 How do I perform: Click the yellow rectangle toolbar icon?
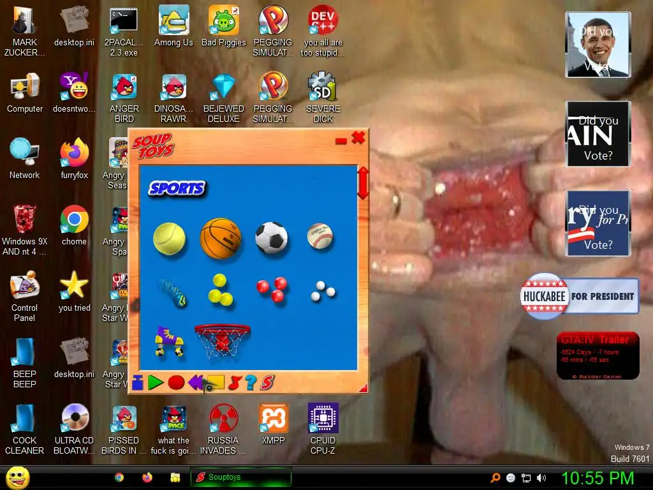coord(216,382)
